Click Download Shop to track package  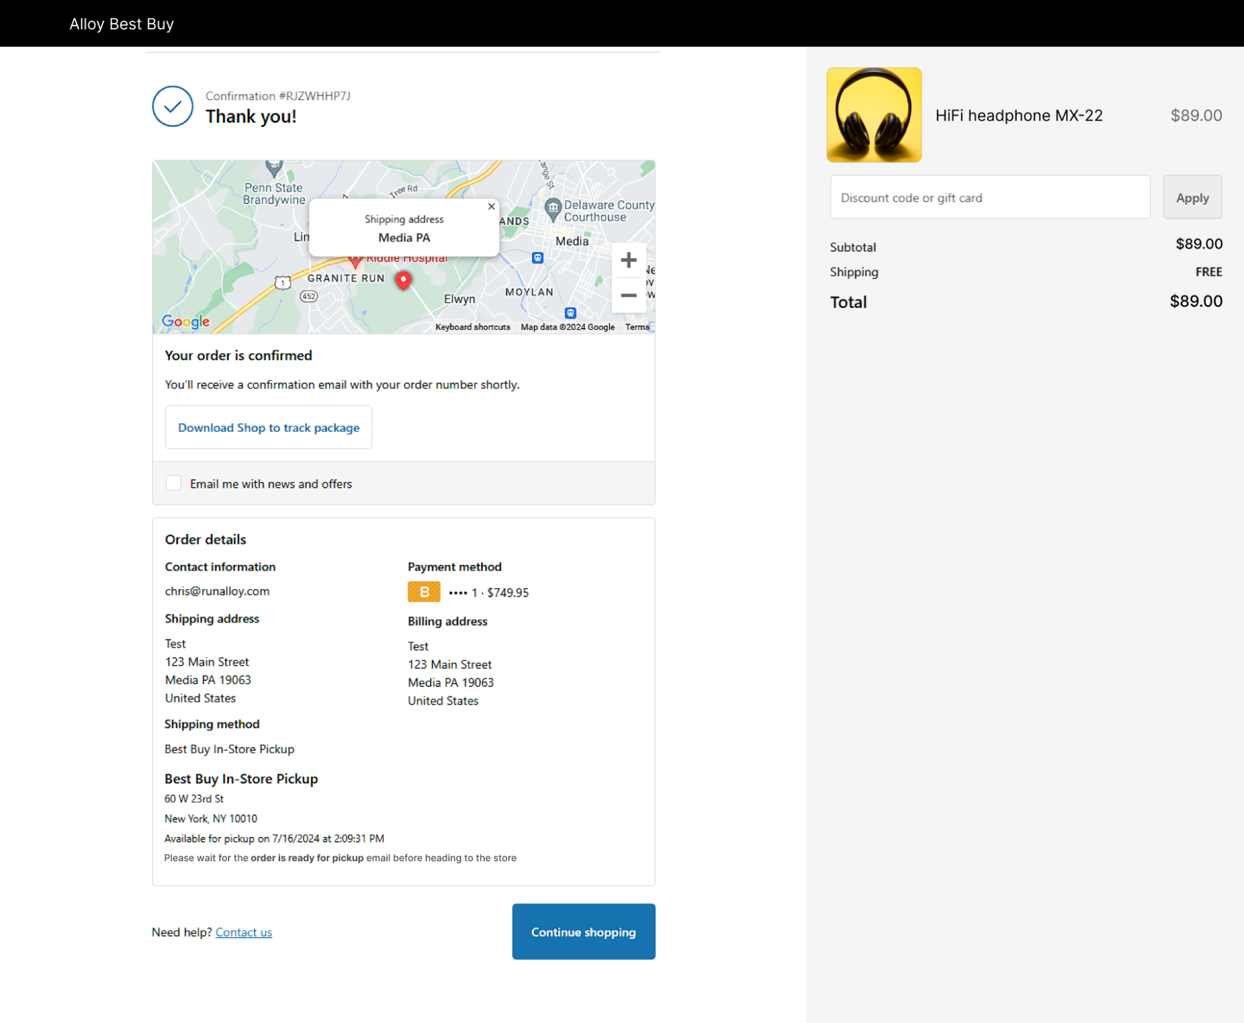pyautogui.click(x=268, y=427)
